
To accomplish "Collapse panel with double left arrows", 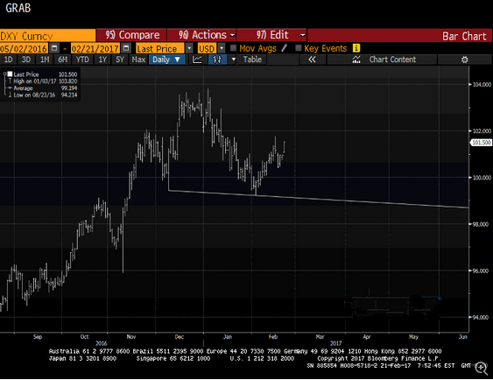I will (312, 60).
